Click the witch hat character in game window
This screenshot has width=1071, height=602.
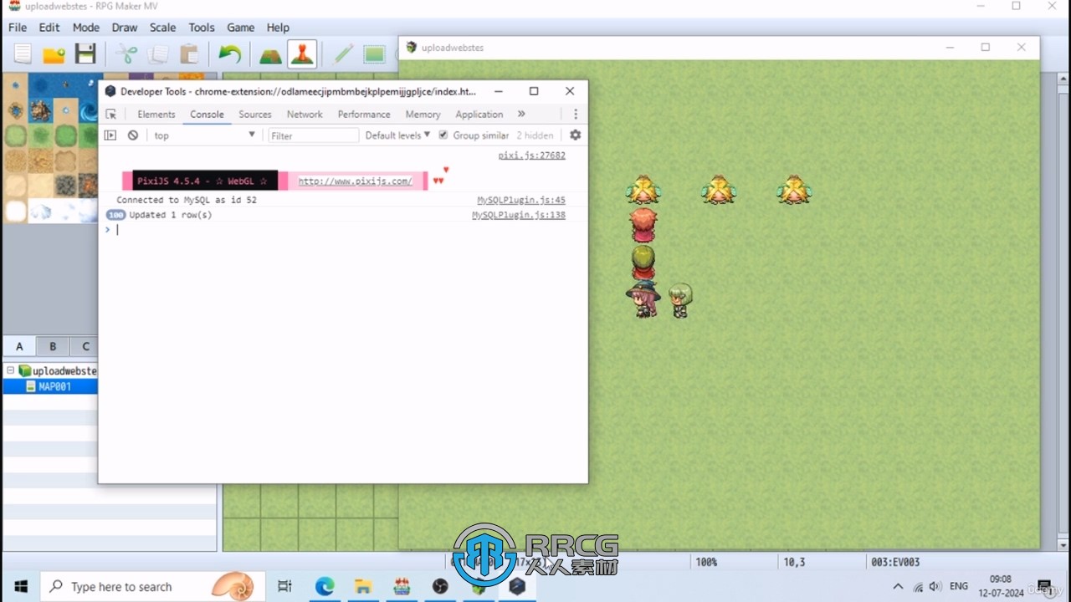tap(643, 299)
